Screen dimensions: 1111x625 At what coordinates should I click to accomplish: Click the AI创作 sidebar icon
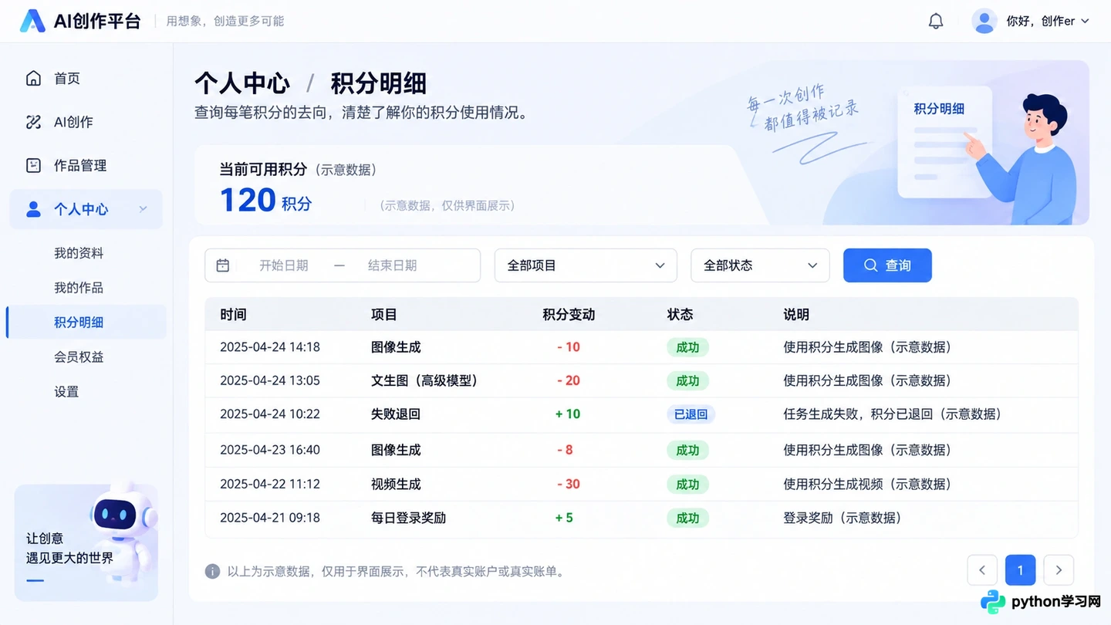click(33, 122)
